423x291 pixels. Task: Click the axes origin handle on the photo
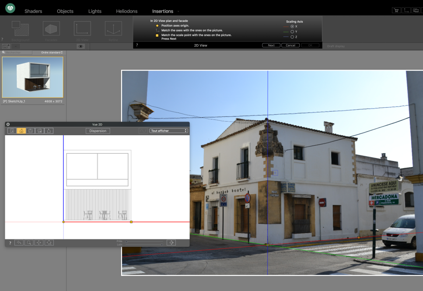pyautogui.click(x=267, y=245)
